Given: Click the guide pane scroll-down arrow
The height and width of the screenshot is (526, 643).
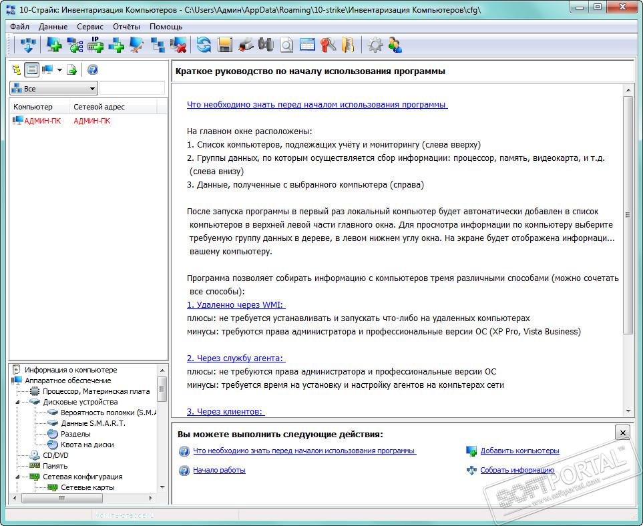Looking at the screenshot, I should [x=628, y=411].
